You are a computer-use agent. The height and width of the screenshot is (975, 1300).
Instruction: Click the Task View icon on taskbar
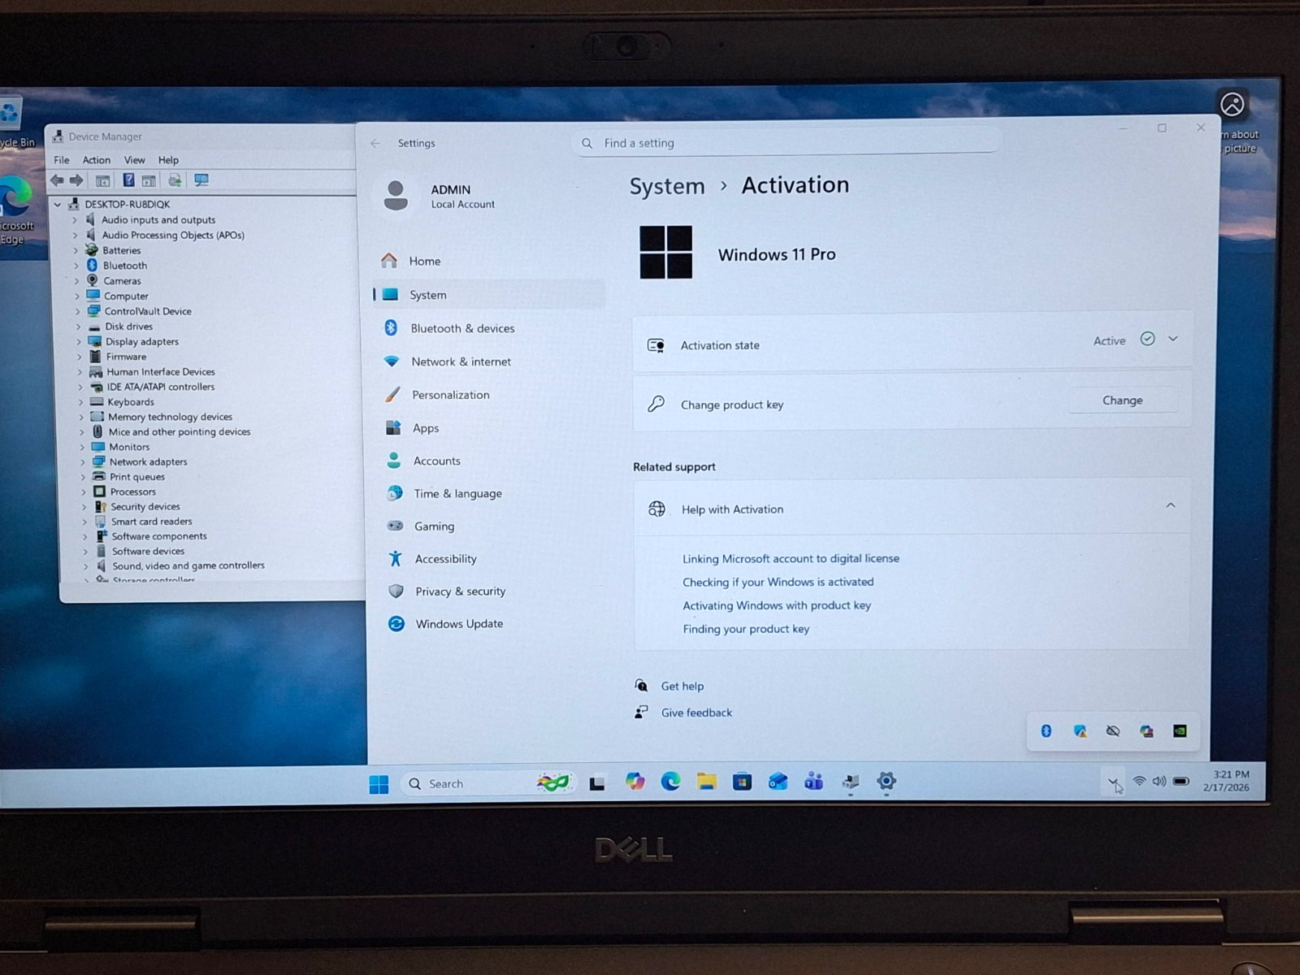point(597,783)
